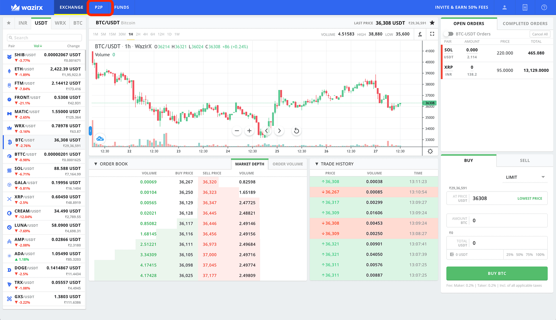Image resolution: width=556 pixels, height=320 pixels.
Task: Open the help question mark icon
Action: pos(544,7)
